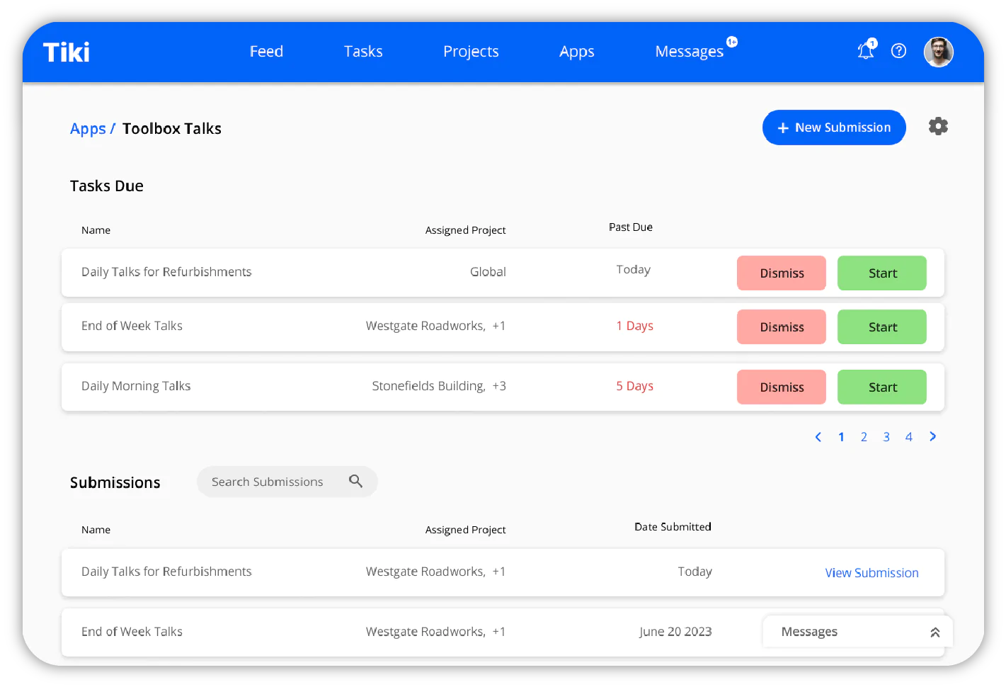Open the Apps tab in navigation bar

577,52
